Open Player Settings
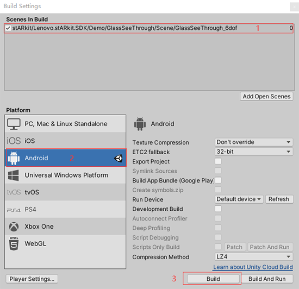The image size is (299, 289). coord(32,279)
